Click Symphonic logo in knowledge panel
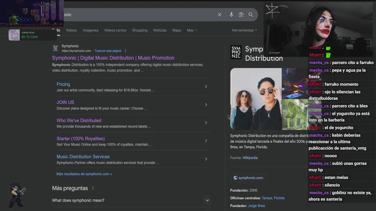 236,52
